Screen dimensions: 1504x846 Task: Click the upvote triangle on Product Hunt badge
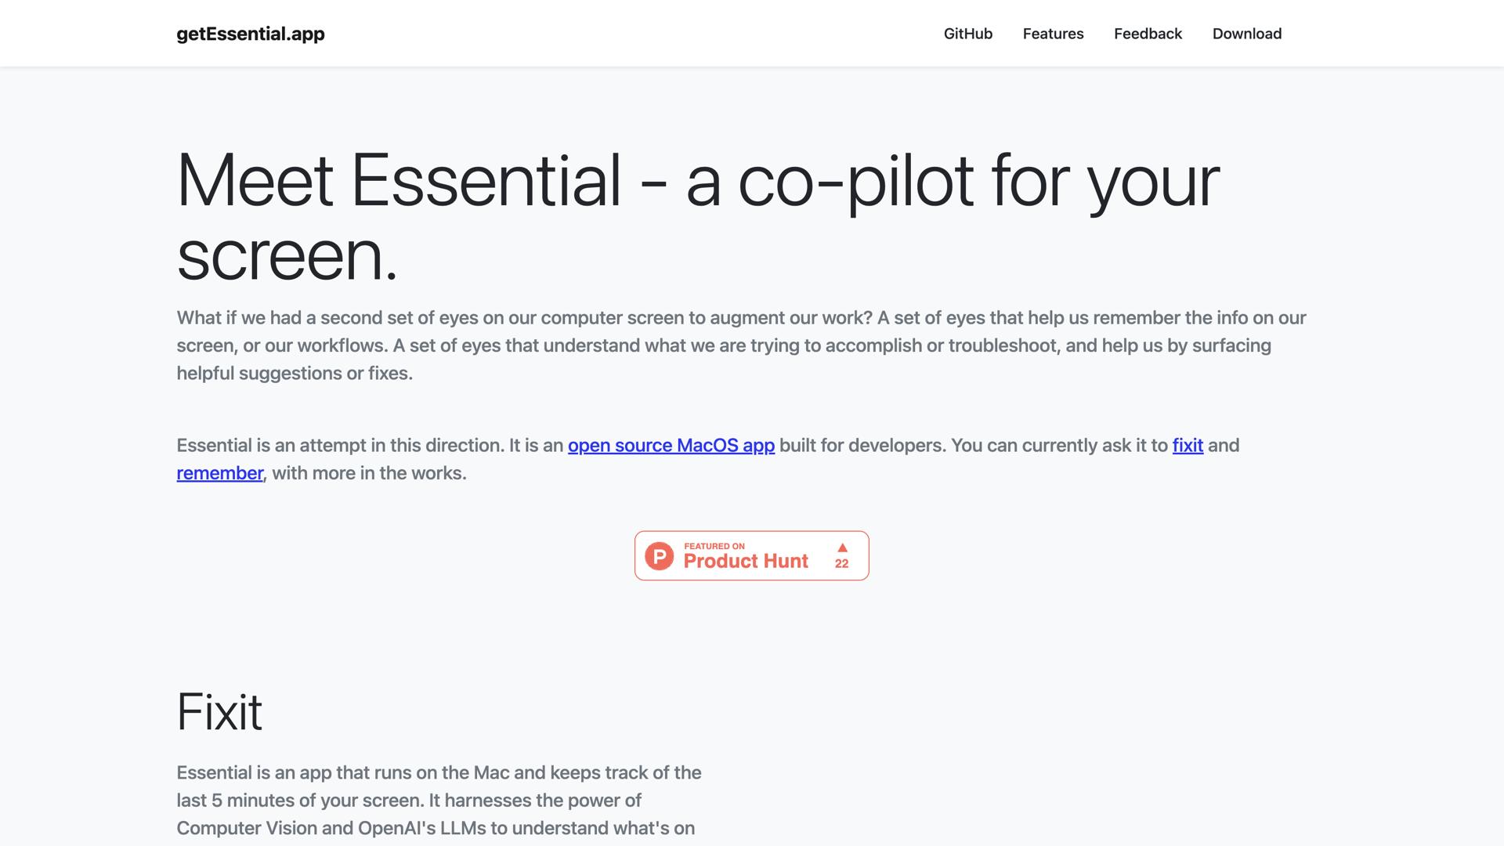(x=842, y=548)
